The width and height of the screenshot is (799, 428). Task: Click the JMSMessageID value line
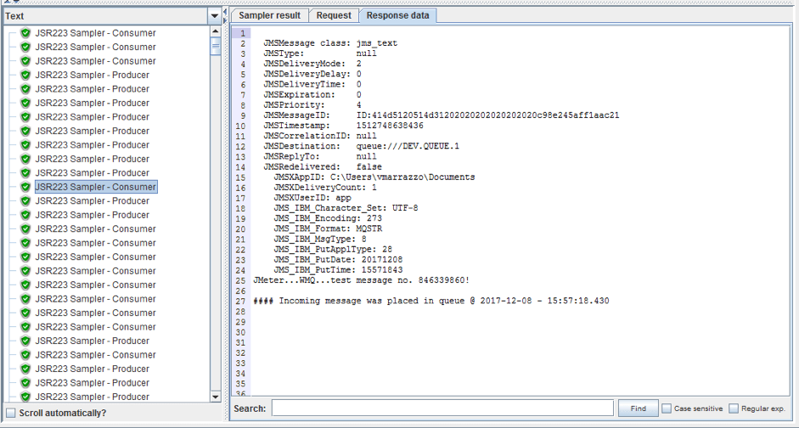(442, 115)
